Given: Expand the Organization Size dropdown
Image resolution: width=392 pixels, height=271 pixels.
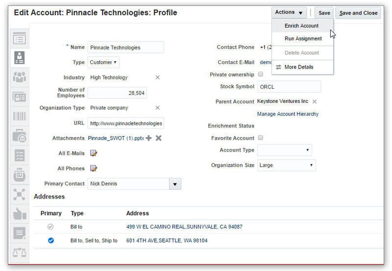Looking at the screenshot, I should coord(286,165).
